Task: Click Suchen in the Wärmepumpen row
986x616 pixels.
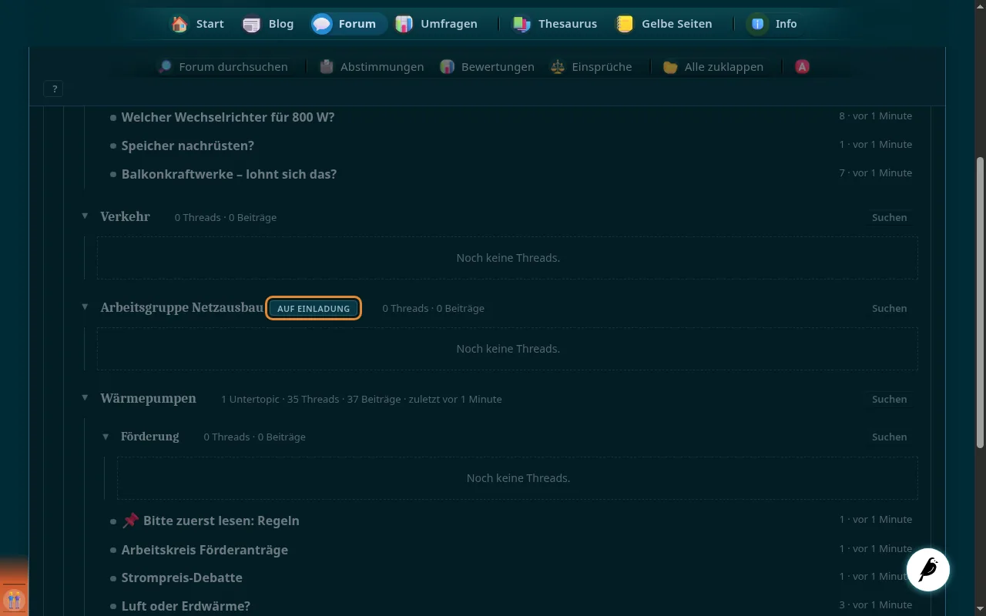Action: click(889, 399)
